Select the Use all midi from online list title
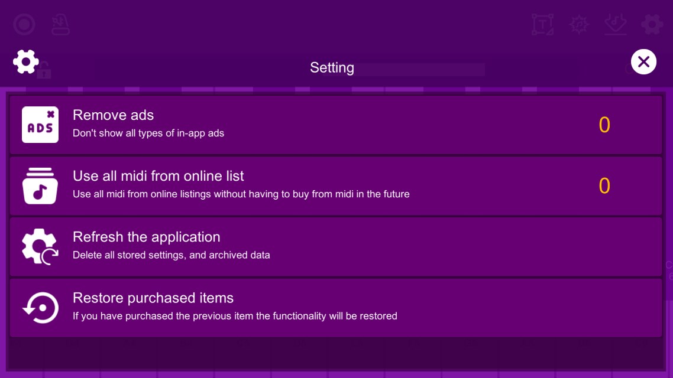This screenshot has height=378, width=673. tap(158, 176)
